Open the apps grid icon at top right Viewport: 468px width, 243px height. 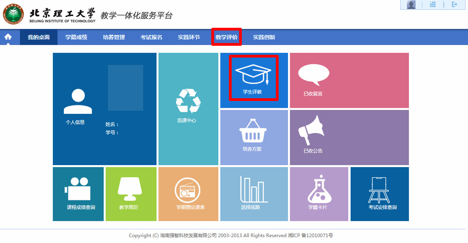[x=433, y=5]
